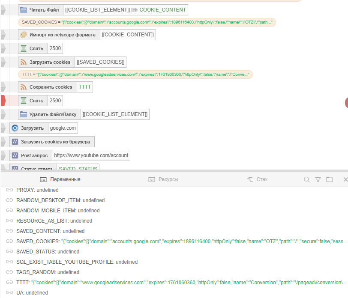Click the folder icon on Читать Файл action
The height and width of the screenshot is (298, 348).
tap(24, 10)
